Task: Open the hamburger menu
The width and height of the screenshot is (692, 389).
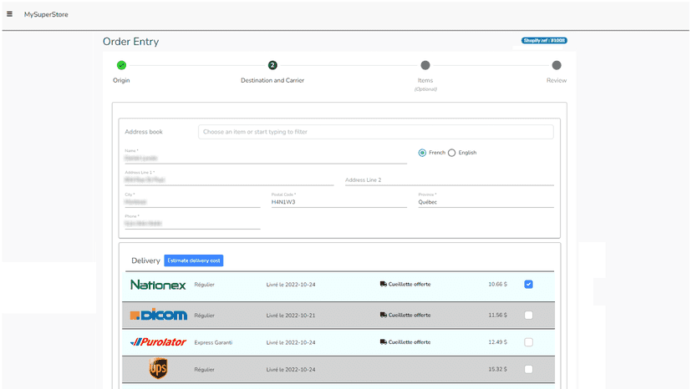Action: 9,14
